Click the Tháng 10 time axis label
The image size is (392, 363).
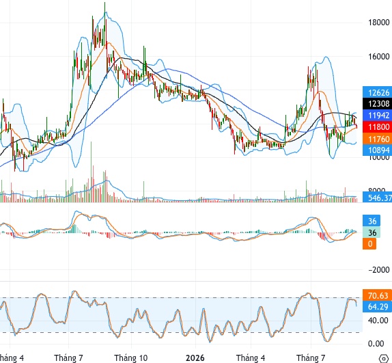pos(131,358)
